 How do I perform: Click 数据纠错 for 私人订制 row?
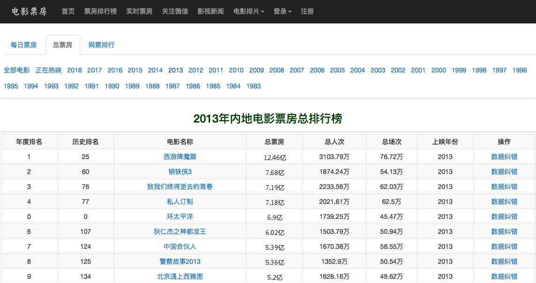click(504, 202)
